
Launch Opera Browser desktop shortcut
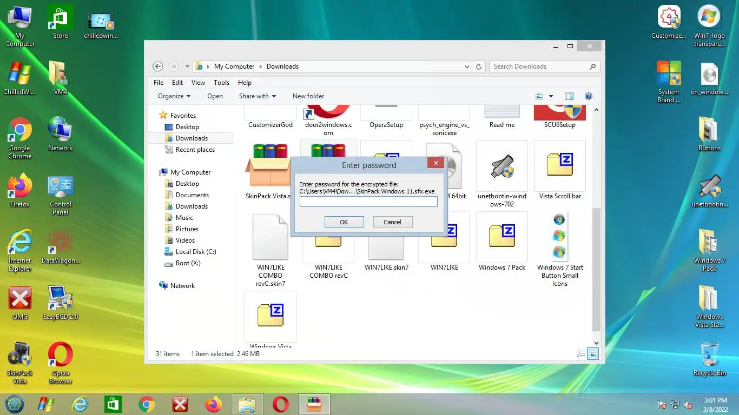click(60, 363)
